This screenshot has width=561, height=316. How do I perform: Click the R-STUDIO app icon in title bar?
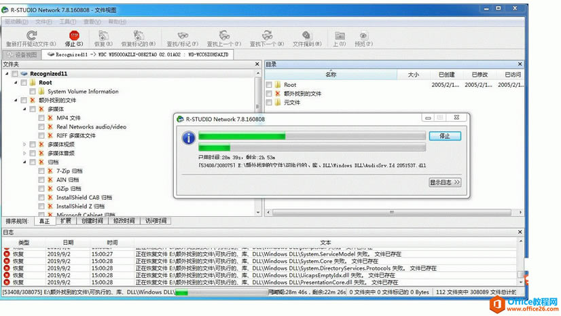coord(5,10)
